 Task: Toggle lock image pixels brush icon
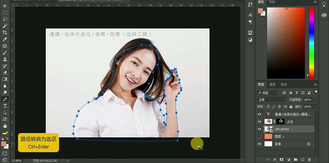click(274, 106)
